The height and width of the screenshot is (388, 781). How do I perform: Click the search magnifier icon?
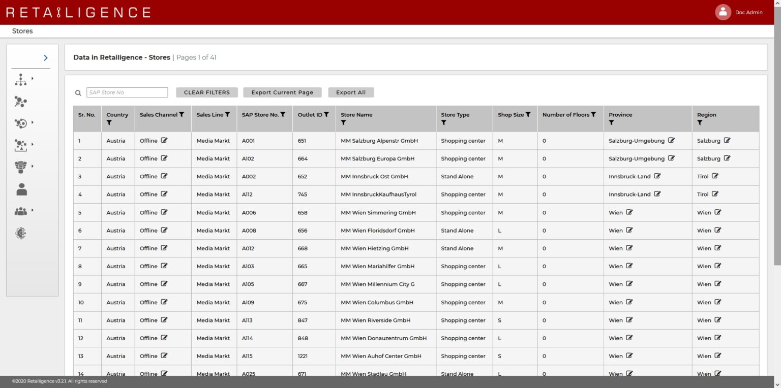click(78, 92)
